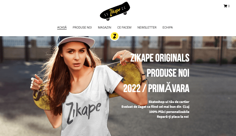Open the shopping cart icon
The image size is (236, 136).
pyautogui.click(x=225, y=6)
